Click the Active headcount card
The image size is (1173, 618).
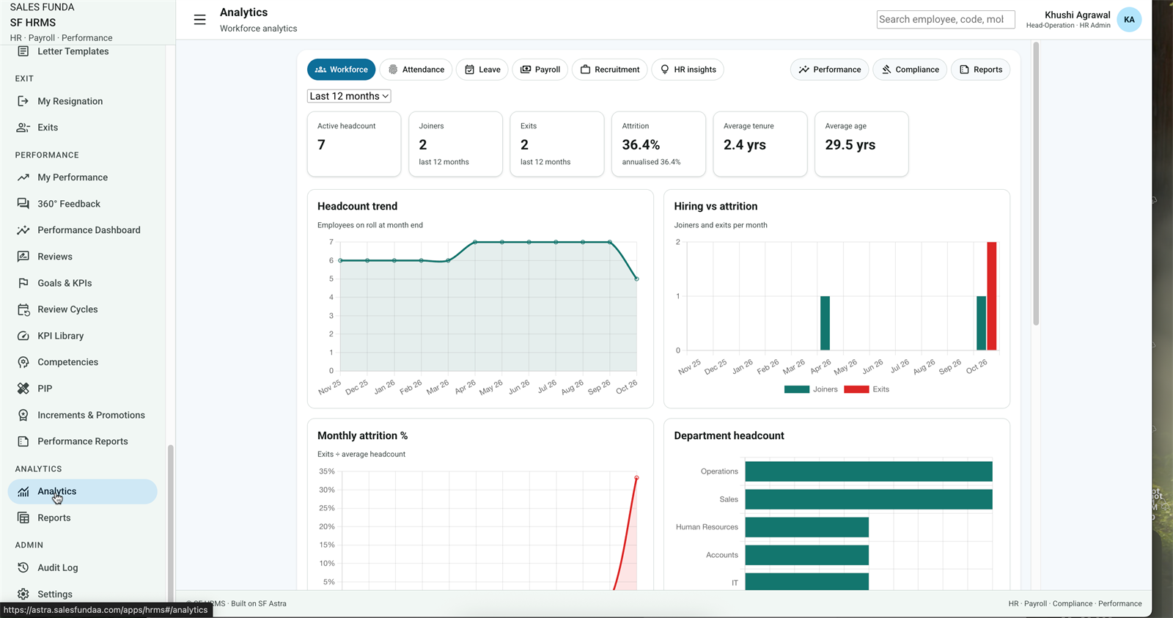coord(354,144)
